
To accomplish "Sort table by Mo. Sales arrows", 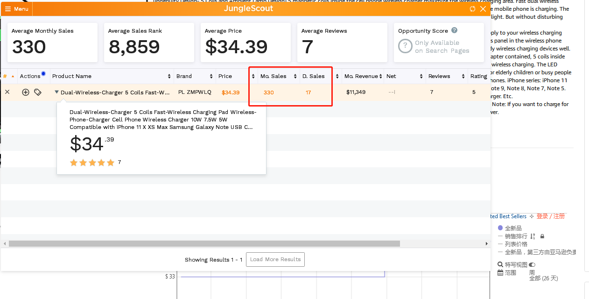I will [295, 76].
